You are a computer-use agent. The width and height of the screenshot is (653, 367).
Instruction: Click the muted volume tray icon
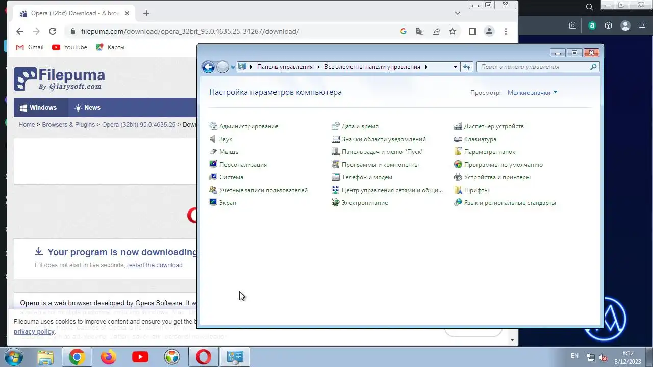603,357
